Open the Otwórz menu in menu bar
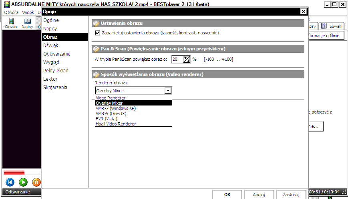 tap(11, 12)
